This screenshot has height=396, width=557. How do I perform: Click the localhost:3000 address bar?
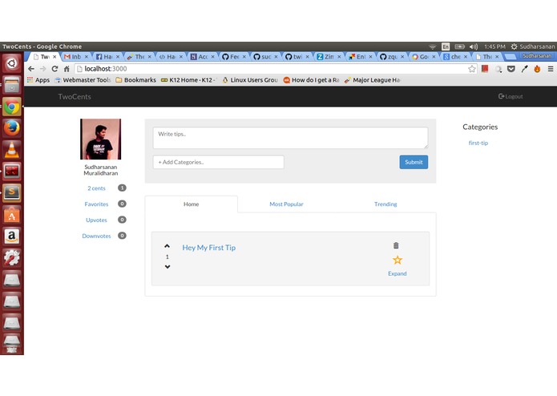point(270,69)
